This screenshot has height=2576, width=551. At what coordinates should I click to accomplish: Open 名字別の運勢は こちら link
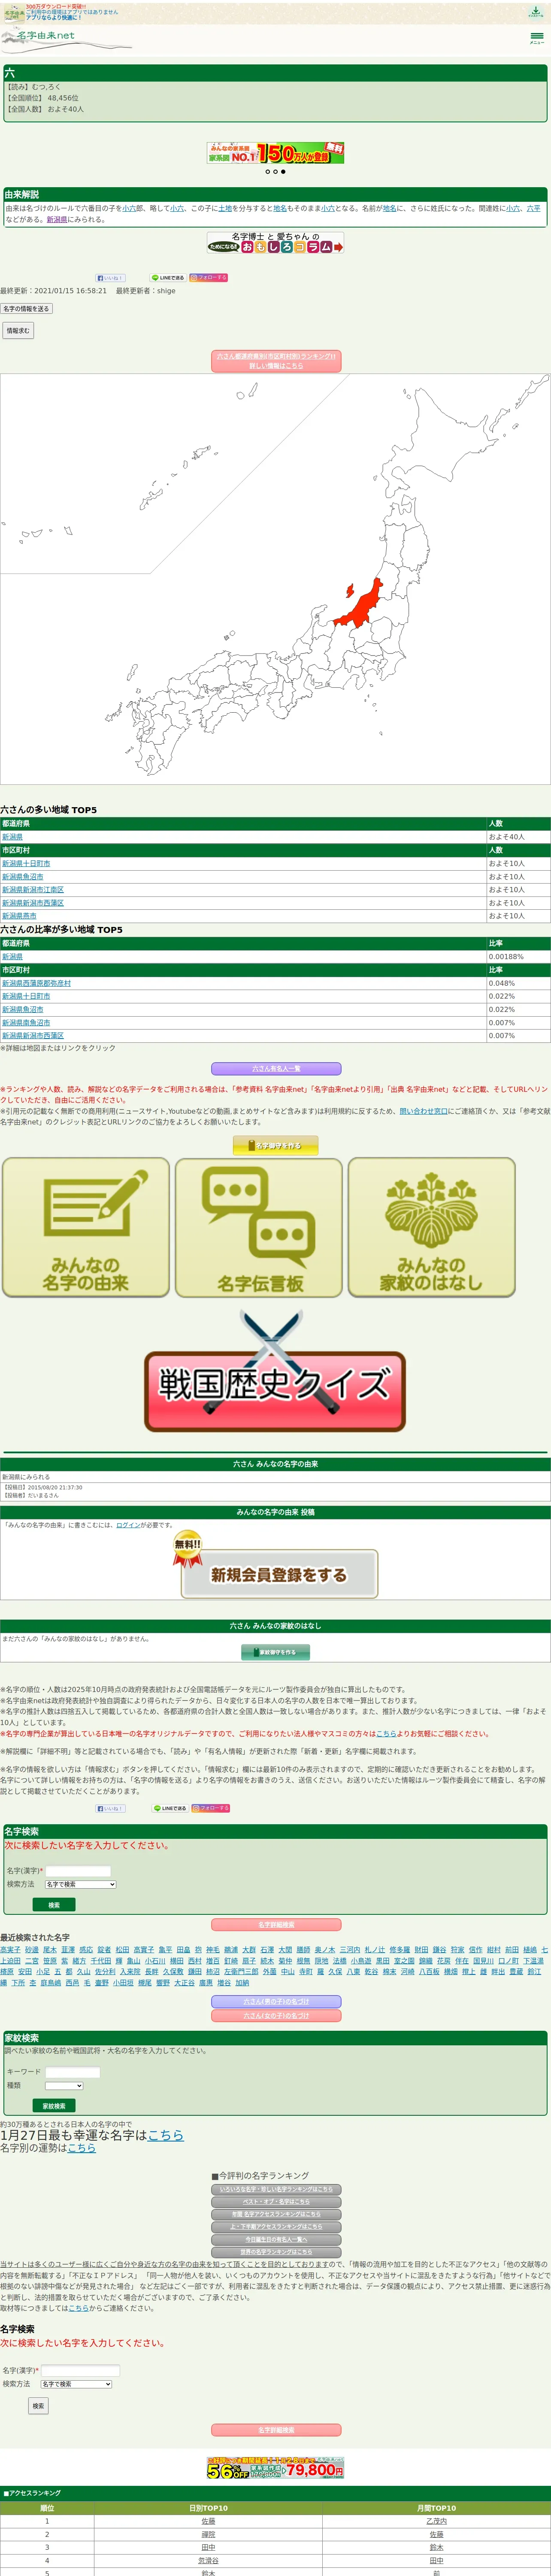pyautogui.click(x=82, y=2149)
